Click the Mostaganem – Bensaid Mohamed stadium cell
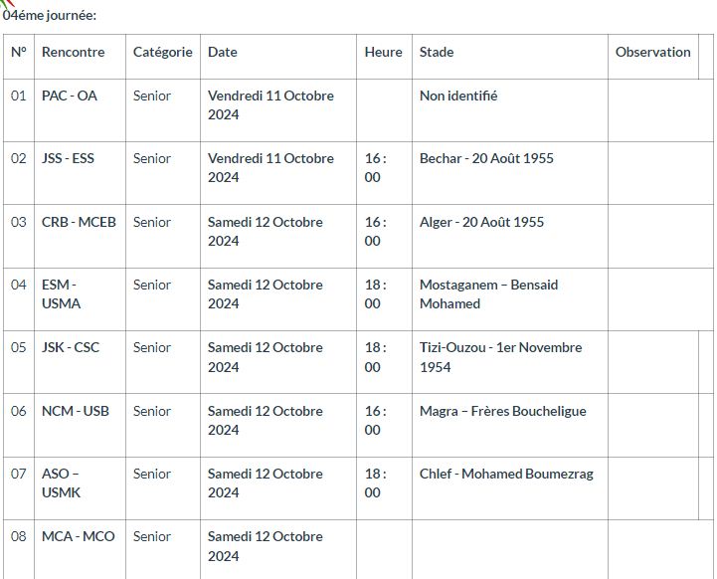The image size is (717, 579). (x=488, y=294)
